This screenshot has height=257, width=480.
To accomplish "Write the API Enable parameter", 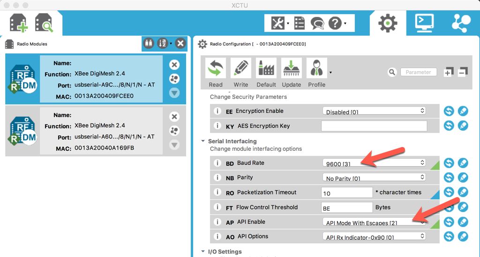I will (463, 222).
